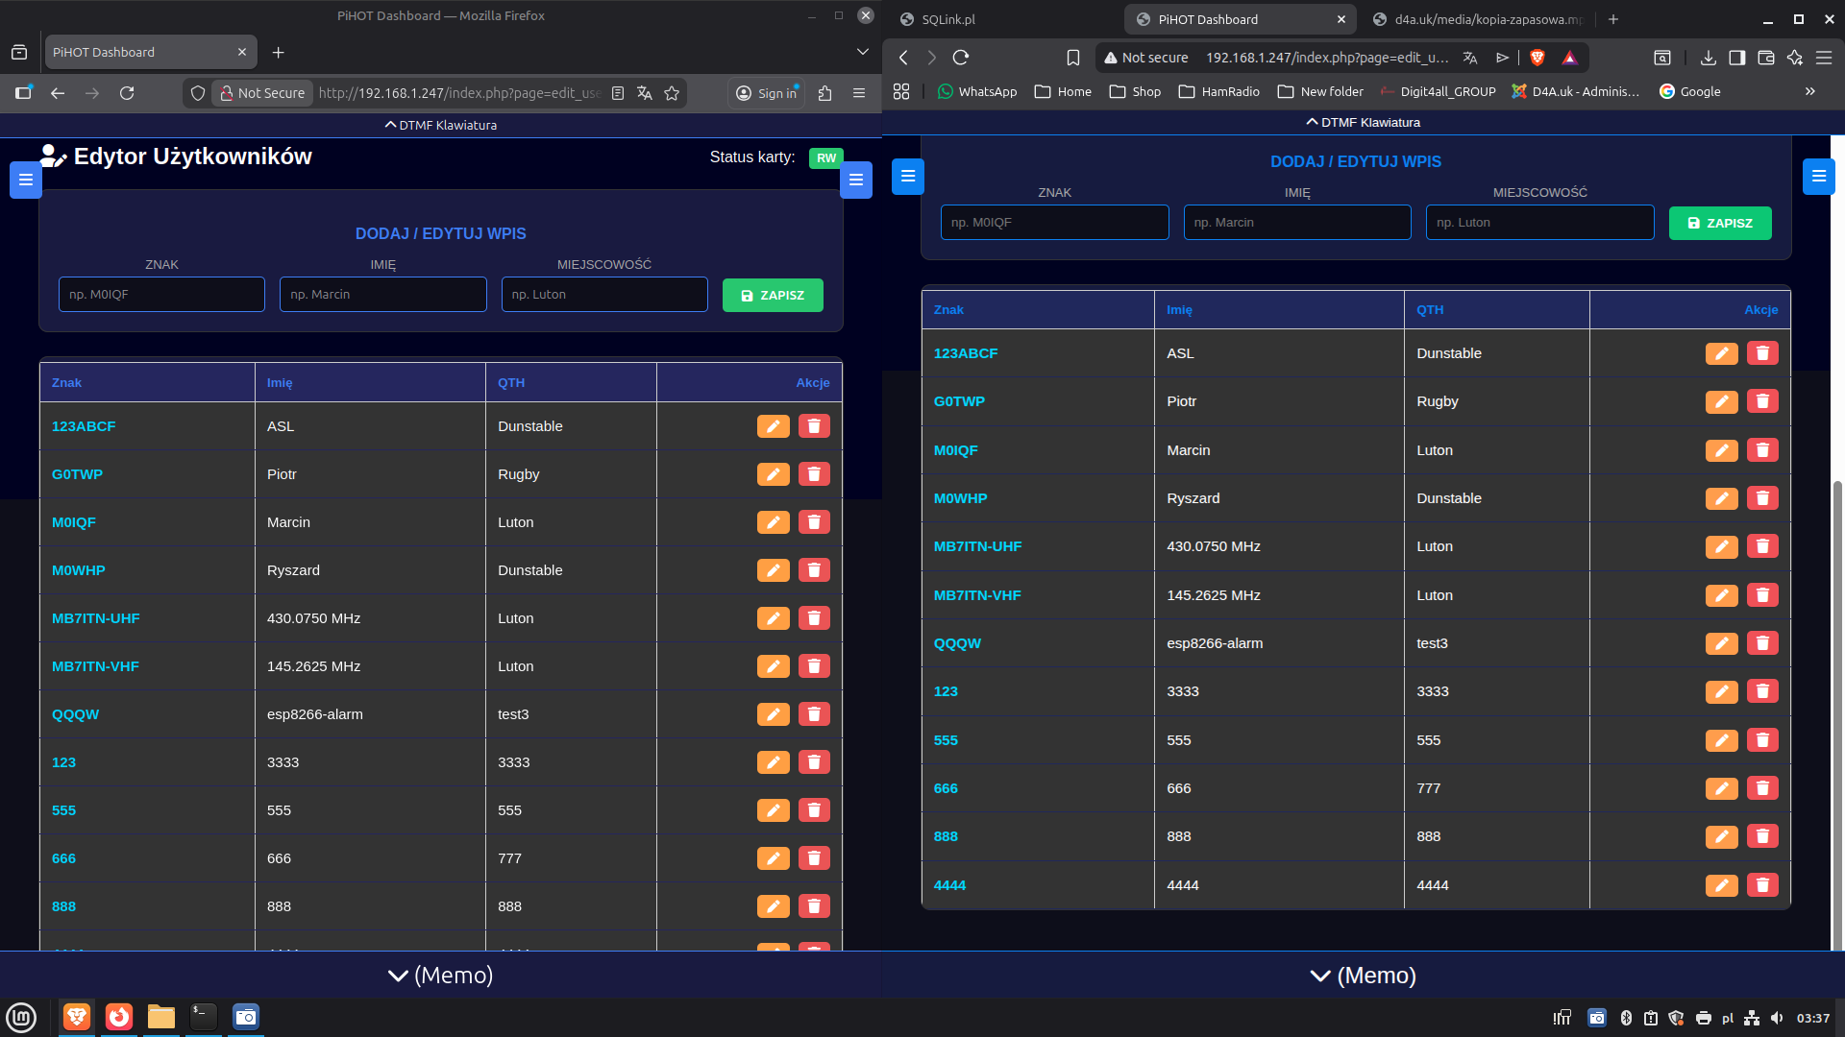The height and width of the screenshot is (1037, 1845).
Task: Click ZAPISZ button in left window
Action: [x=773, y=295]
